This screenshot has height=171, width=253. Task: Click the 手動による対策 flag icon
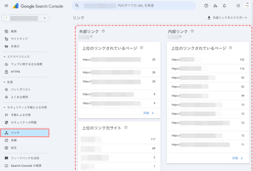[x=6, y=115]
